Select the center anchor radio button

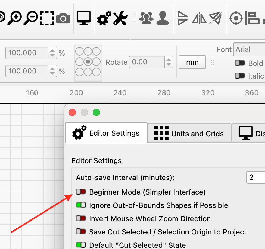88,62
